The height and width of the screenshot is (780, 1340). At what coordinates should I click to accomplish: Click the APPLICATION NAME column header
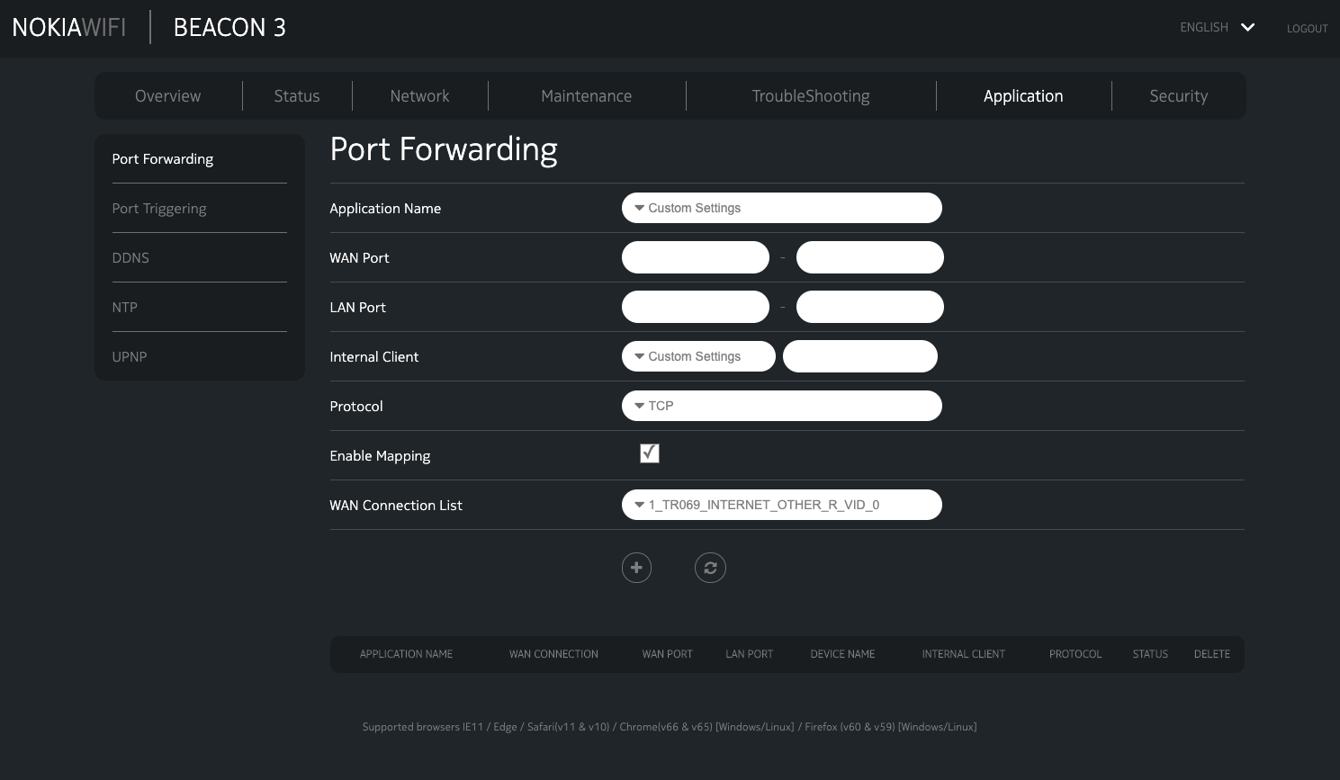(406, 654)
